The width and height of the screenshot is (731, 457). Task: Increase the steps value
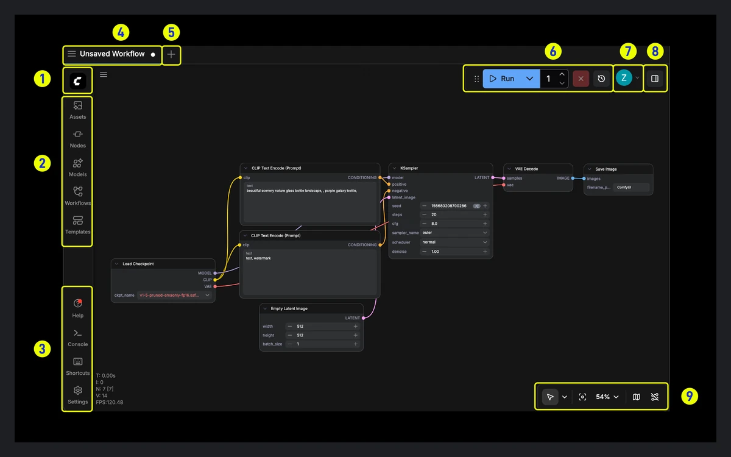[x=486, y=214]
